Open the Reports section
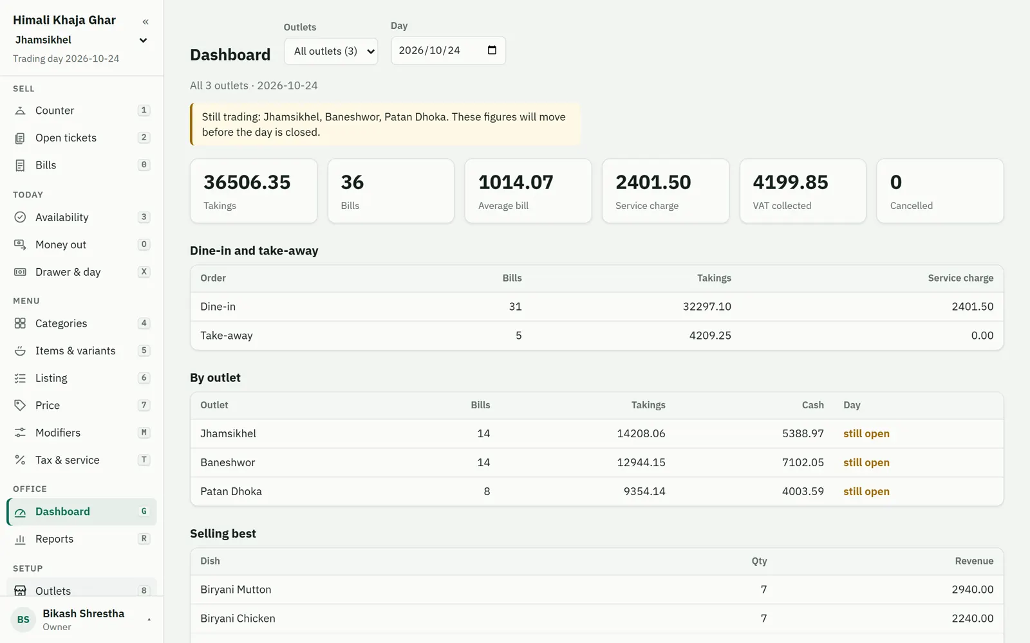This screenshot has height=643, width=1030. pos(82,539)
